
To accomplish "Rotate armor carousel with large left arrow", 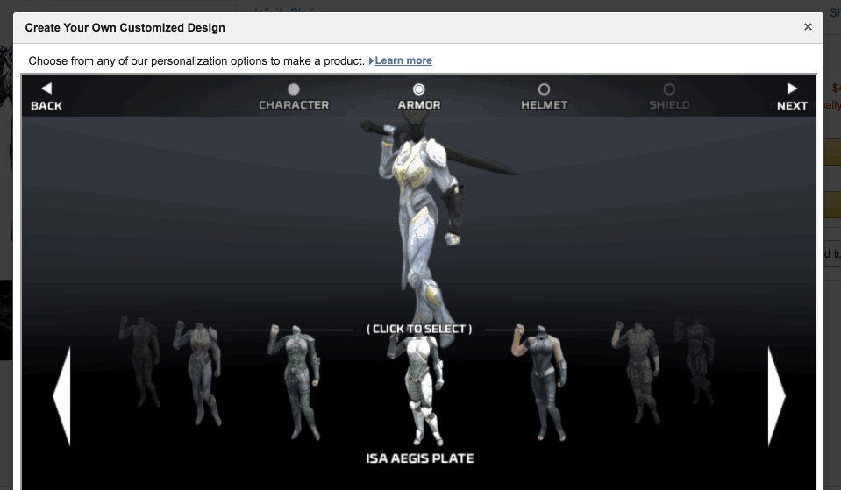I will point(62,396).
